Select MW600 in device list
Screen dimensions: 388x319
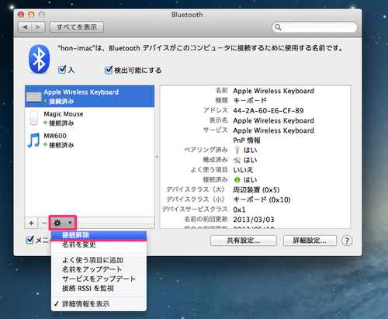coord(90,140)
